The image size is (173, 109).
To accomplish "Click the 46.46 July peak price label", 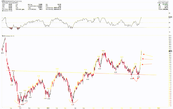I will click(x=103, y=51).
